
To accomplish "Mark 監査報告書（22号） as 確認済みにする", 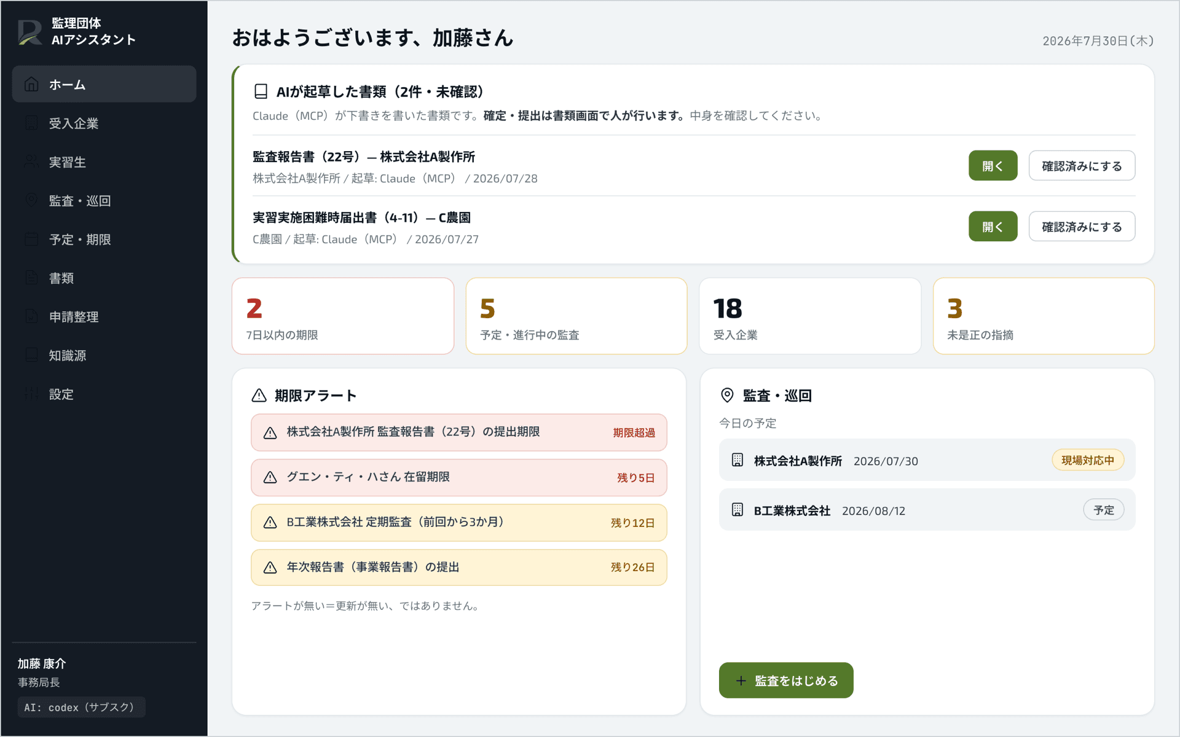I will coord(1082,166).
